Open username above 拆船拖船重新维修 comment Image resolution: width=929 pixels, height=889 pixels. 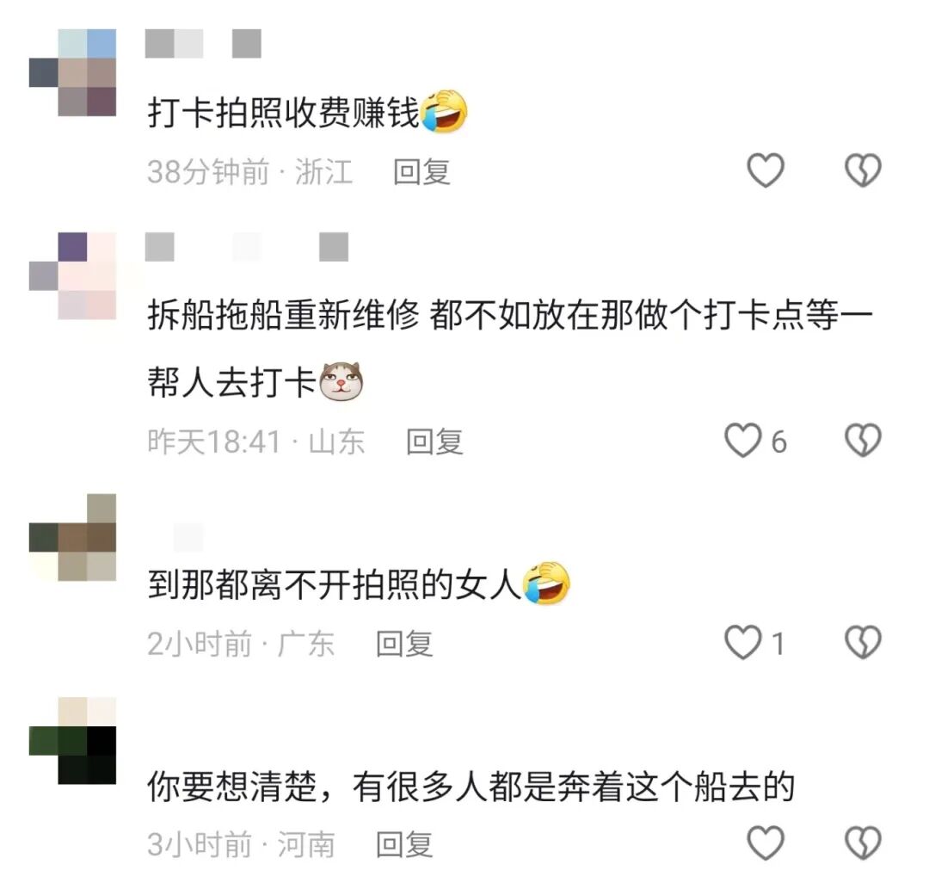(247, 246)
